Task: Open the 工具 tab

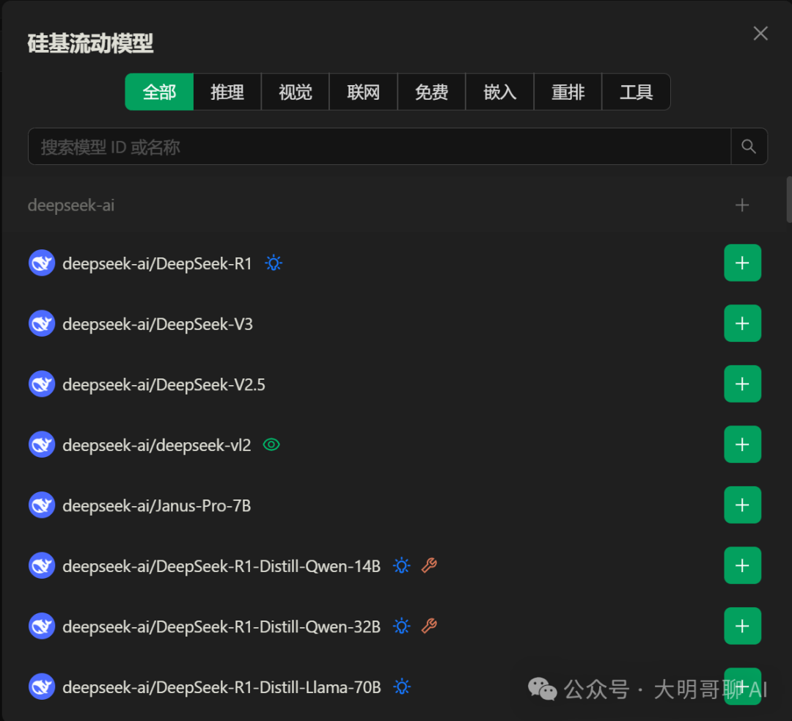Action: coord(636,92)
